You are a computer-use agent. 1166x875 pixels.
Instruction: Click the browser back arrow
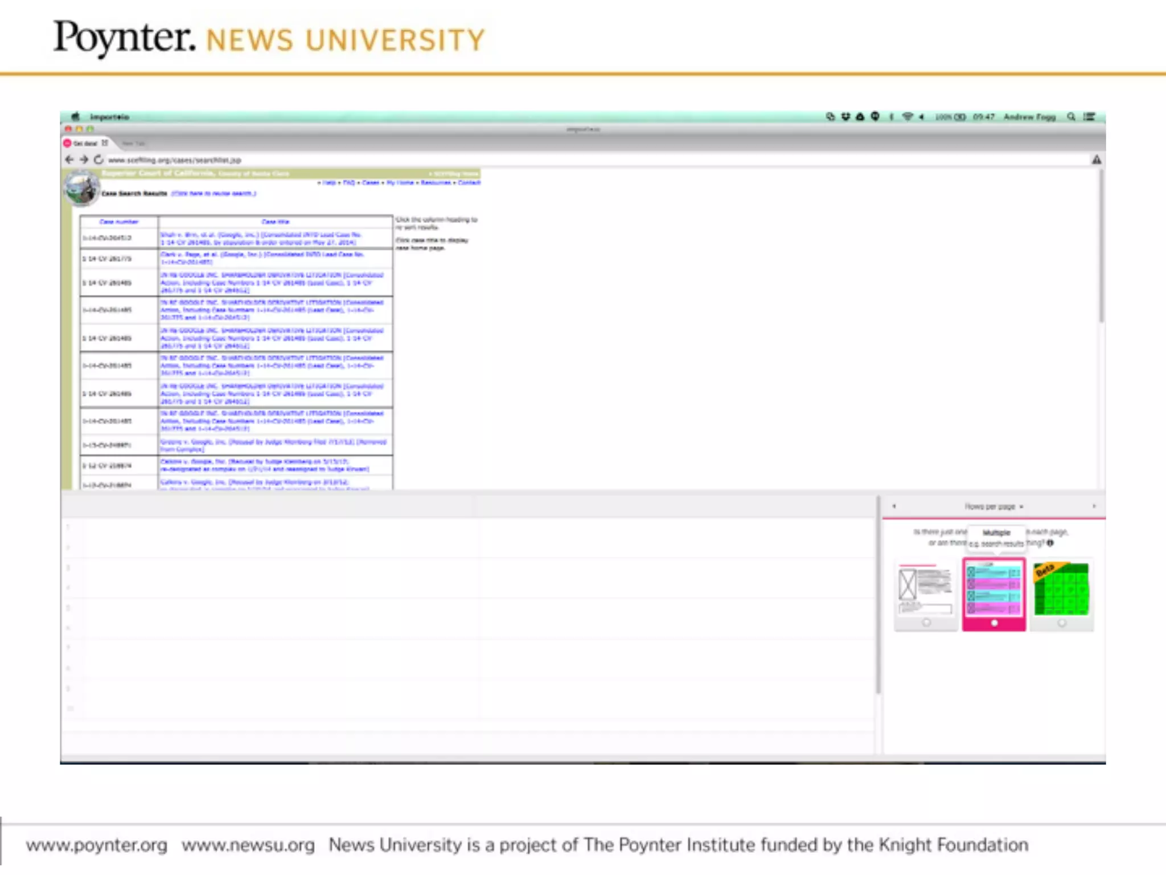69,160
